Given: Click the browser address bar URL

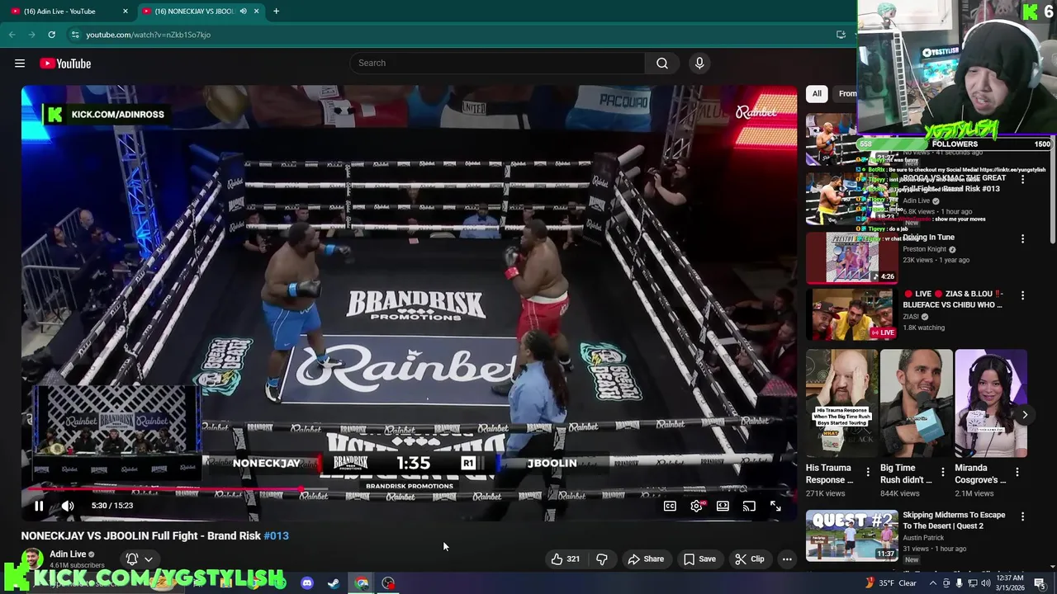Looking at the screenshot, I should click(149, 35).
